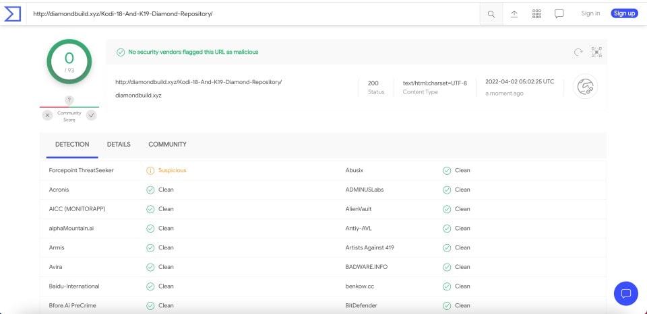Click the search magnifier icon
The height and width of the screenshot is (314, 647).
(x=491, y=14)
